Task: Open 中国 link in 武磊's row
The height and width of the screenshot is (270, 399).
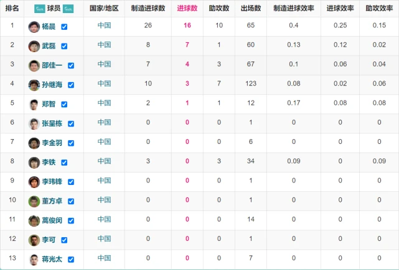Action: point(104,45)
